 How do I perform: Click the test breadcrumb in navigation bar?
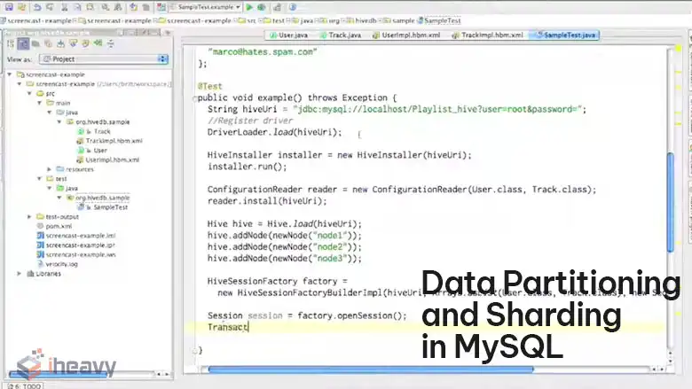(x=278, y=20)
